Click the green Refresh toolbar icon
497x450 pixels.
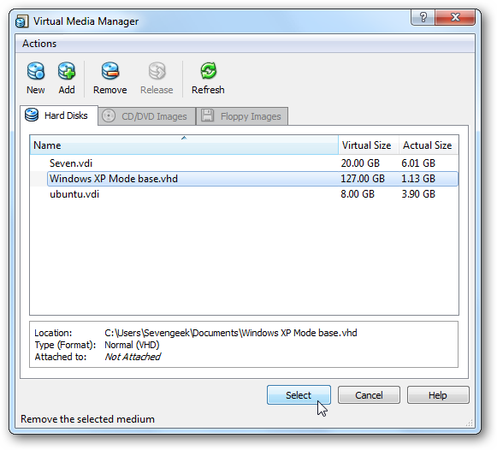(208, 70)
